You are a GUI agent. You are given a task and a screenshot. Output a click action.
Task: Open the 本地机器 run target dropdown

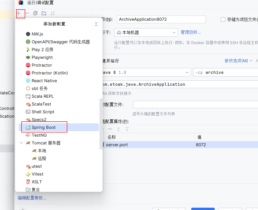click(x=146, y=32)
